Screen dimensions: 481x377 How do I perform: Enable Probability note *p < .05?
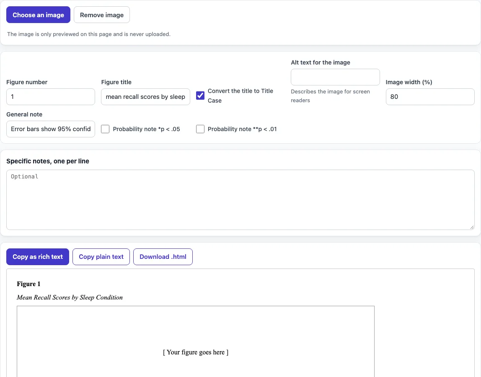click(x=105, y=129)
